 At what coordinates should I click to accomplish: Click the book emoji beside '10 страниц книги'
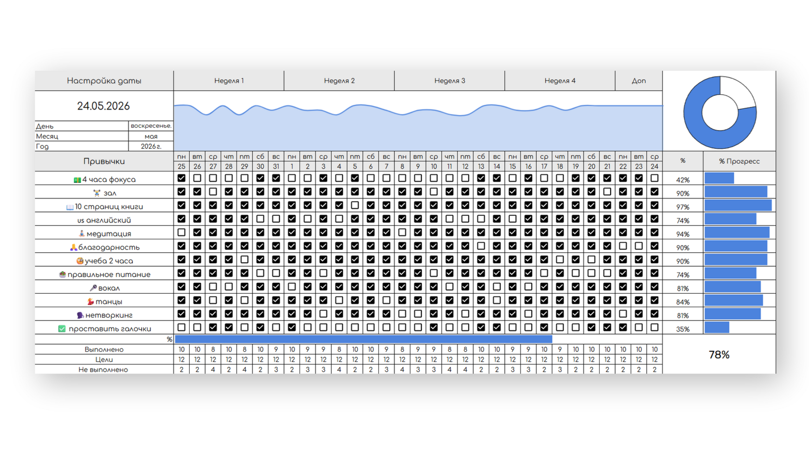[70, 207]
